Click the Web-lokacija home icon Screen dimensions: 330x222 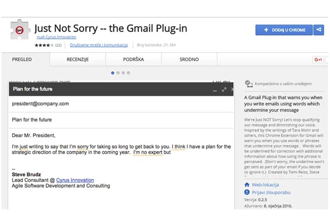pos(247,185)
